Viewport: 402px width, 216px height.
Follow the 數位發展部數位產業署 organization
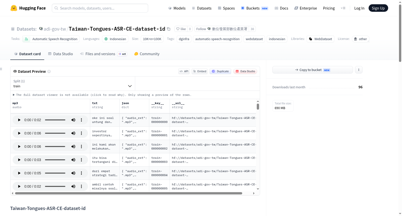pyautogui.click(x=222, y=29)
